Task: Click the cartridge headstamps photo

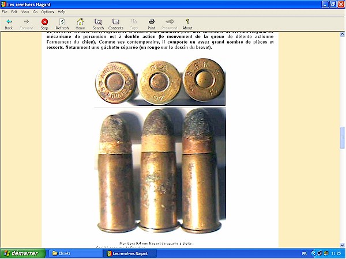Action: click(160, 82)
